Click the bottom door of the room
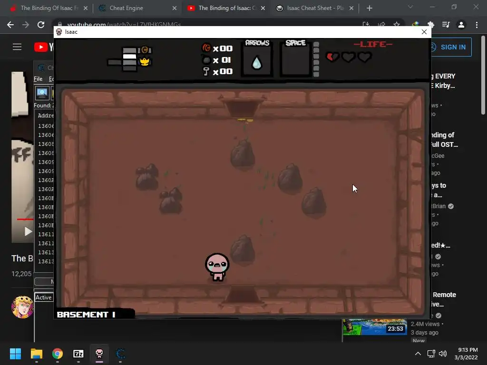487x365 pixels. 242,296
